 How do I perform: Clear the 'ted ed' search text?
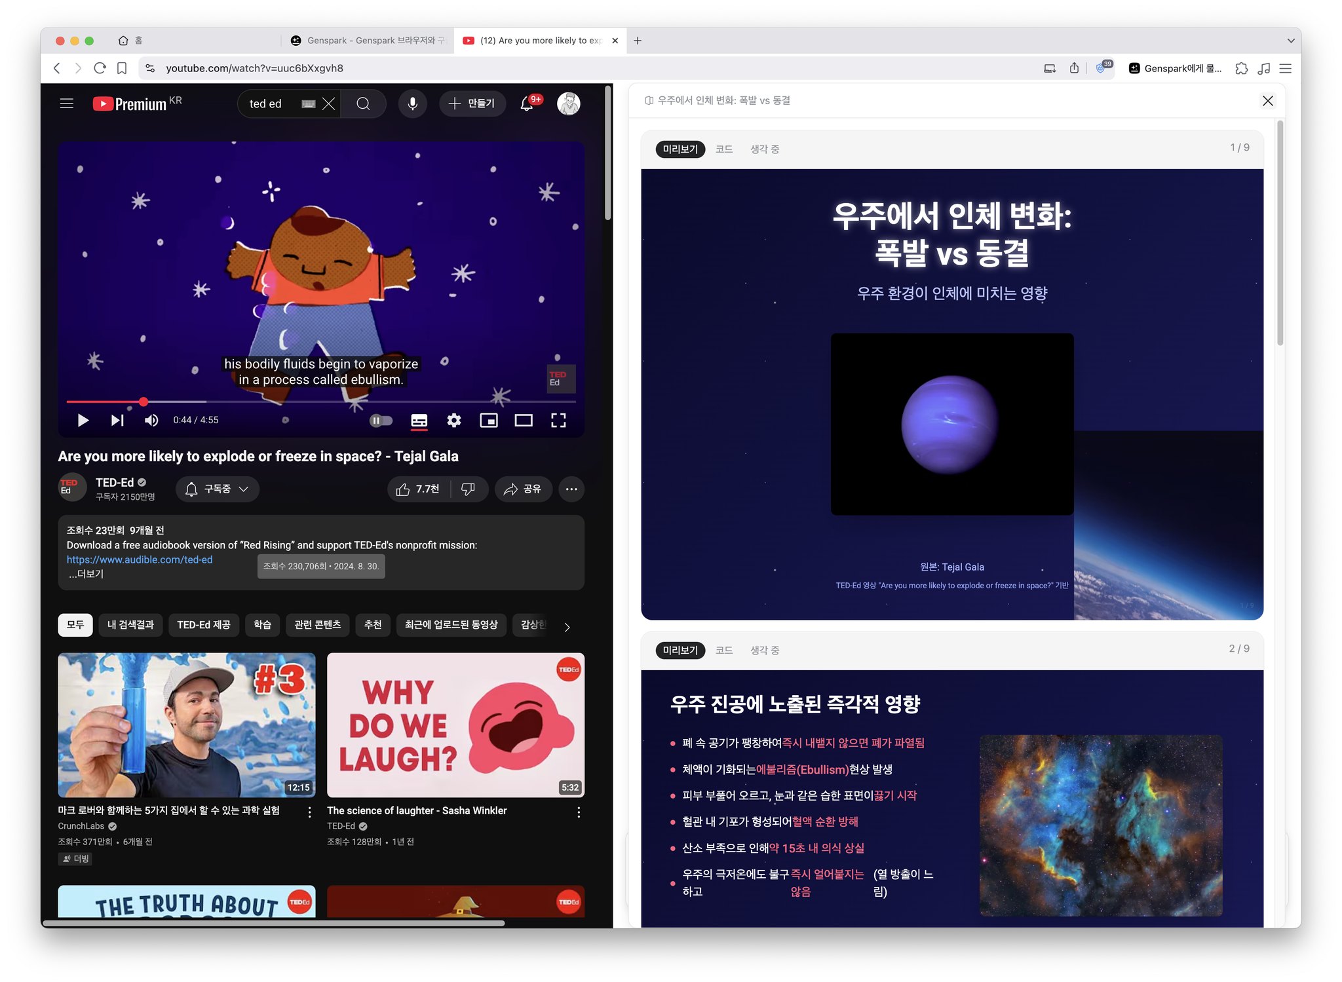(x=329, y=104)
